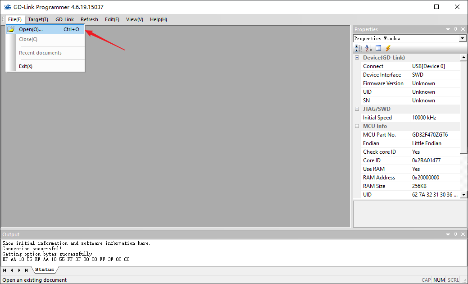
Task: Go to last output tab arrow
Action: coord(27,270)
